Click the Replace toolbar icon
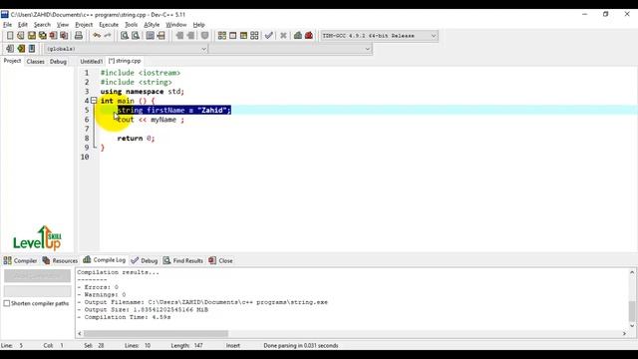Image resolution: width=638 pixels, height=359 pixels. pos(136,36)
